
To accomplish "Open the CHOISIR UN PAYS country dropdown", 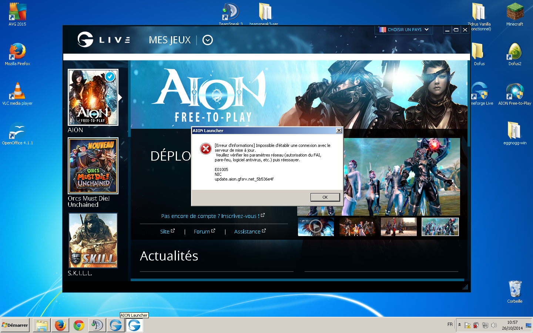I will (x=404, y=30).
